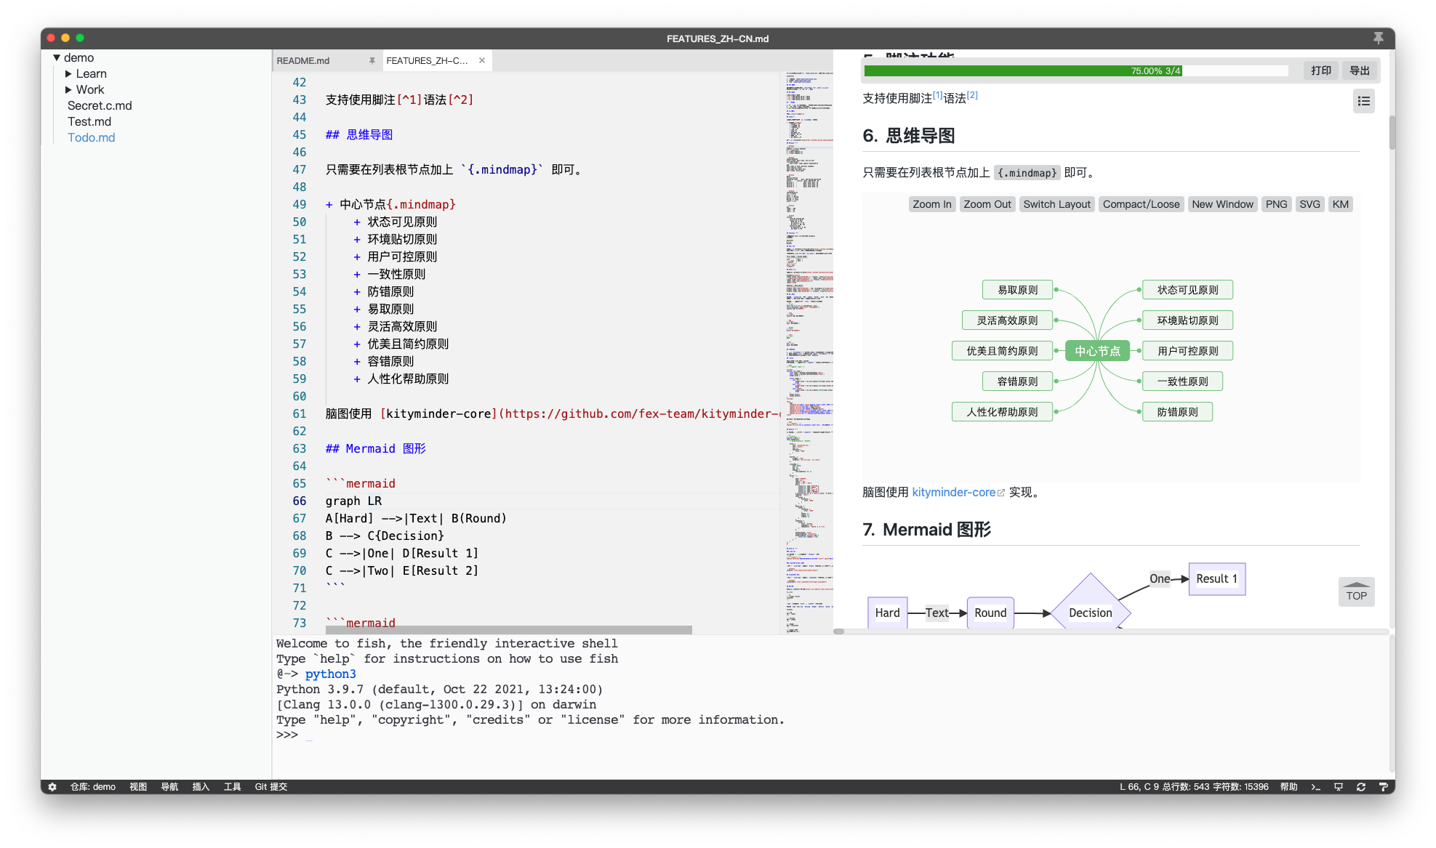This screenshot has height=848, width=1436.
Task: Toggle the Compact/Loose layout option
Action: (x=1140, y=205)
